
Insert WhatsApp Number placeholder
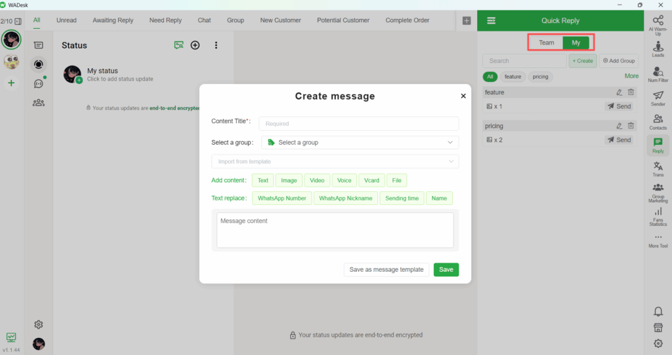282,198
